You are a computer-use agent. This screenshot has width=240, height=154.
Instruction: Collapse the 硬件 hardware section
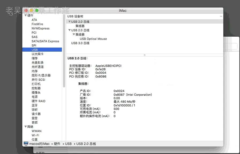click(26, 16)
